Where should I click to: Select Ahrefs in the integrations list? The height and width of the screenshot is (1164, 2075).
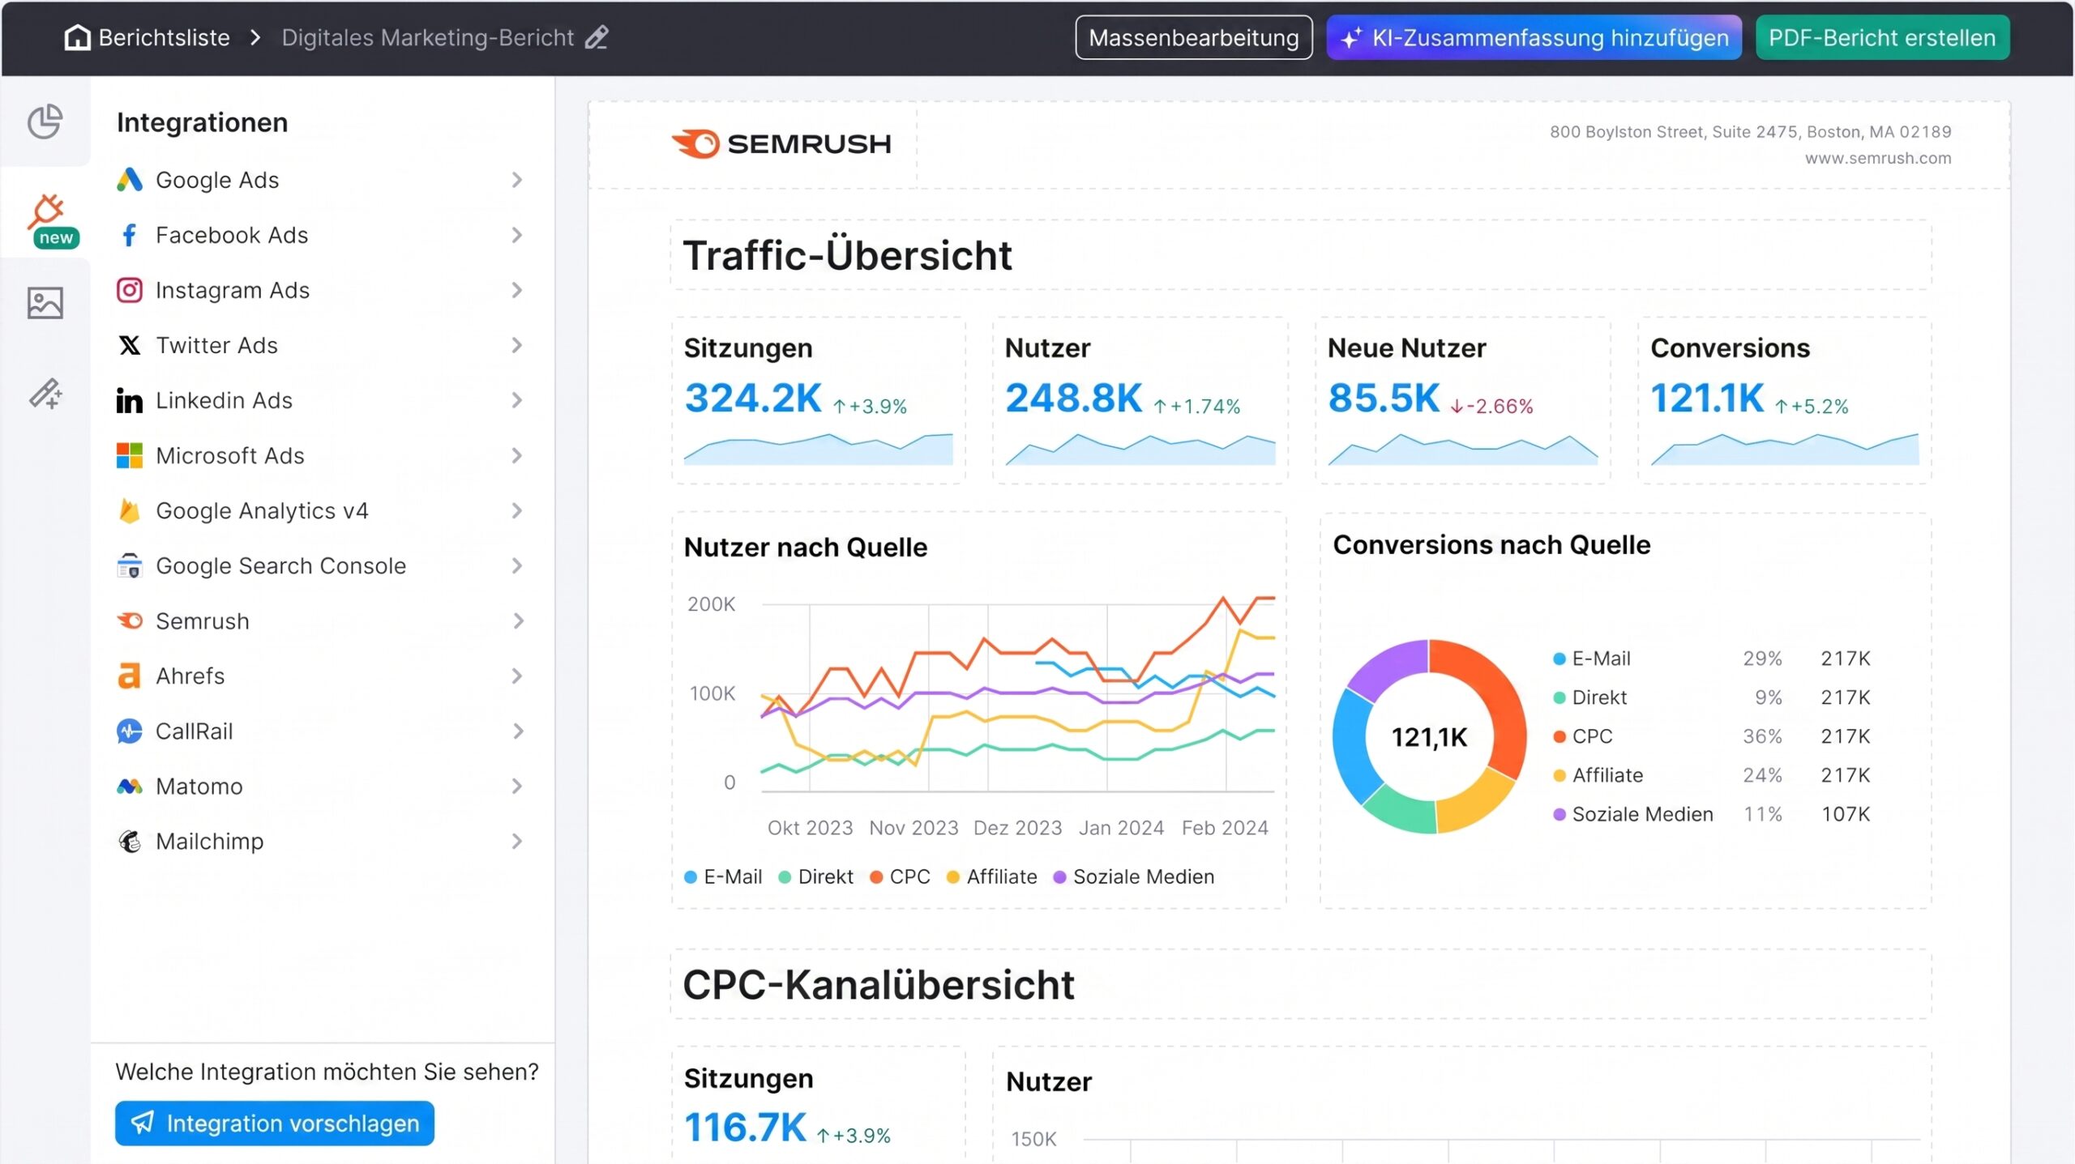[322, 676]
